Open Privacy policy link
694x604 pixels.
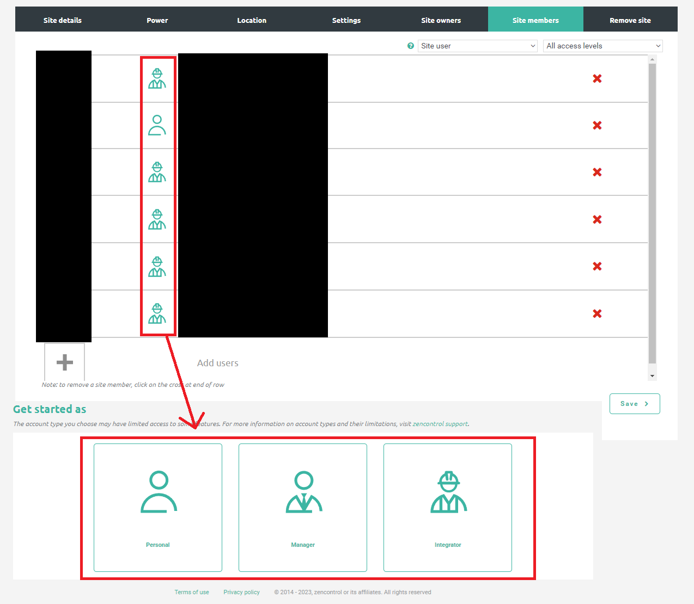click(x=241, y=592)
